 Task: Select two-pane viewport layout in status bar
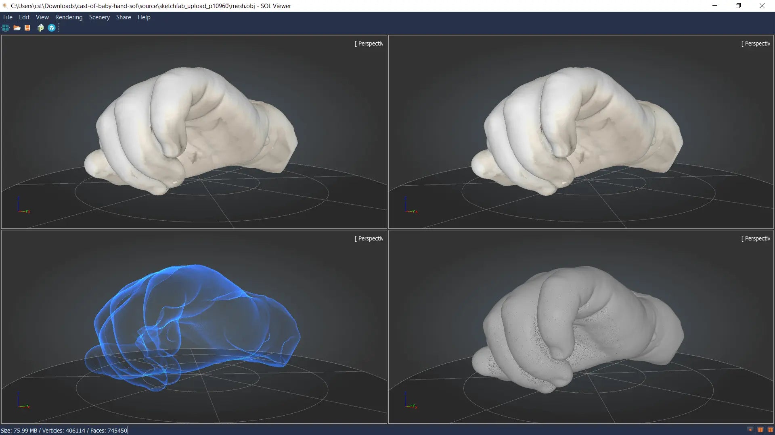pyautogui.click(x=760, y=430)
